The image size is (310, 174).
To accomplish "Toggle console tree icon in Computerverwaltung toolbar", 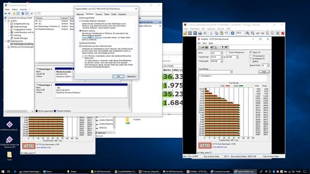I will [x=18, y=14].
